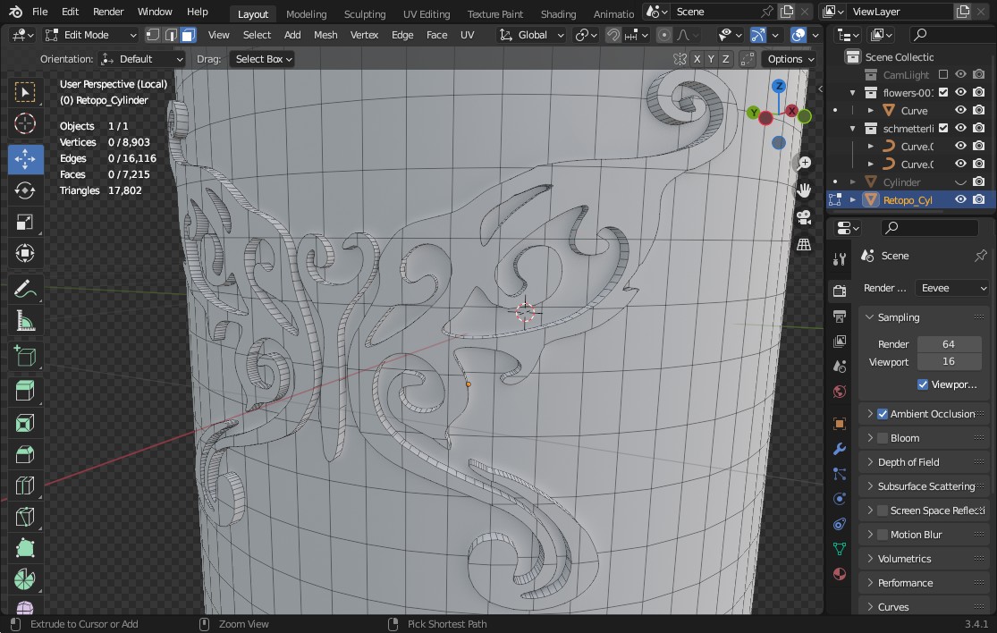Select the Annotate pencil tool
The width and height of the screenshot is (997, 633).
25,289
